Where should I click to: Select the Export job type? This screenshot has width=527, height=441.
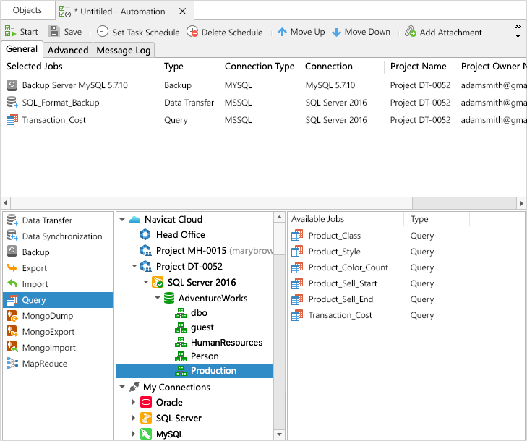tap(58, 268)
